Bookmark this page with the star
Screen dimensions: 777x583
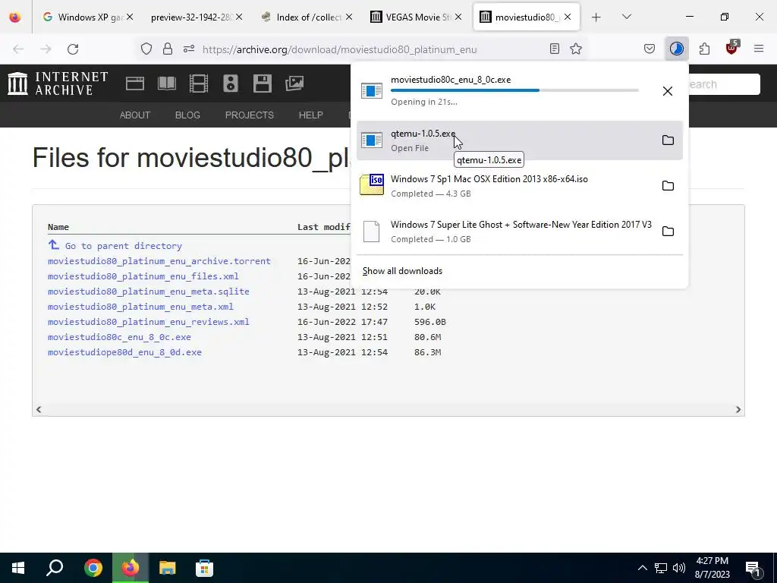click(x=575, y=49)
